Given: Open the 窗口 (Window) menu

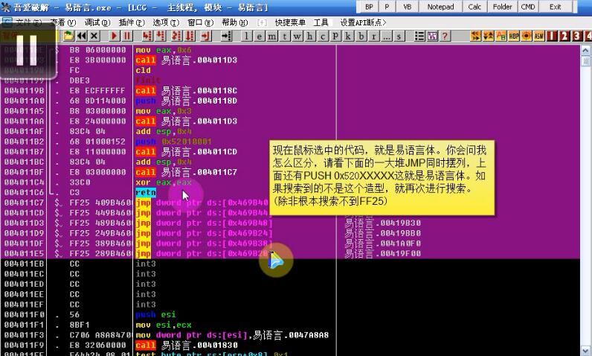Looking at the screenshot, I should tap(200, 22).
